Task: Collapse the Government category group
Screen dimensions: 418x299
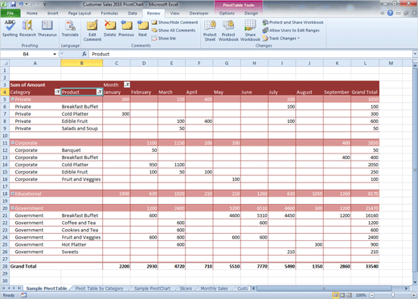Action: pos(12,208)
